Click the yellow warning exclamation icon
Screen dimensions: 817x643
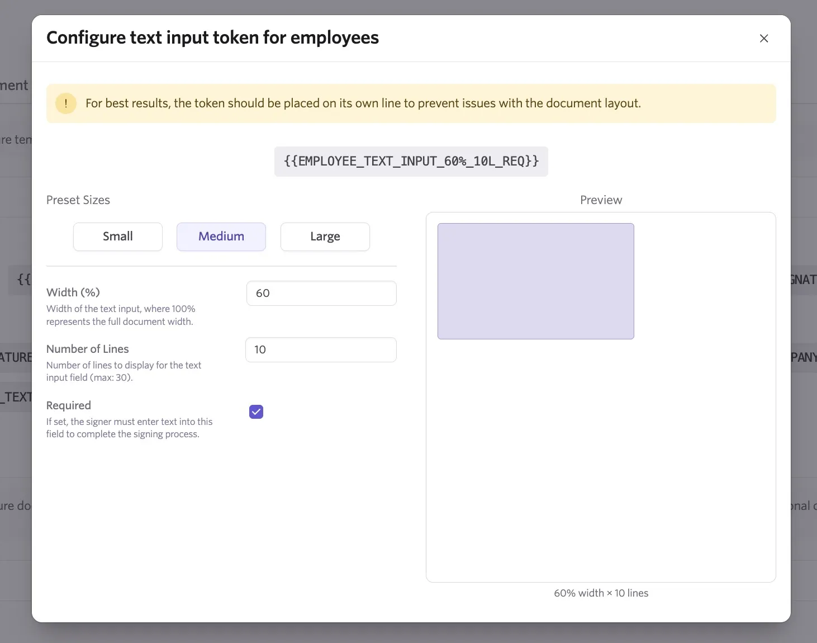pyautogui.click(x=66, y=103)
